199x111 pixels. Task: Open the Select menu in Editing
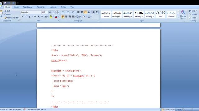(x=193, y=18)
